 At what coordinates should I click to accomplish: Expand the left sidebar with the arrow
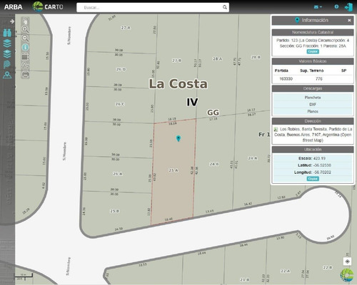coord(12,21)
